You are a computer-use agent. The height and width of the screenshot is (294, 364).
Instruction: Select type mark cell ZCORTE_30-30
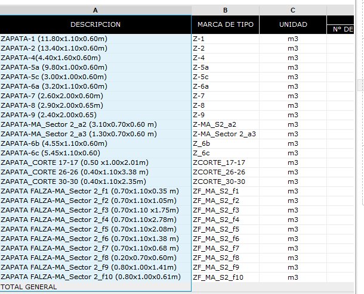tap(225, 182)
